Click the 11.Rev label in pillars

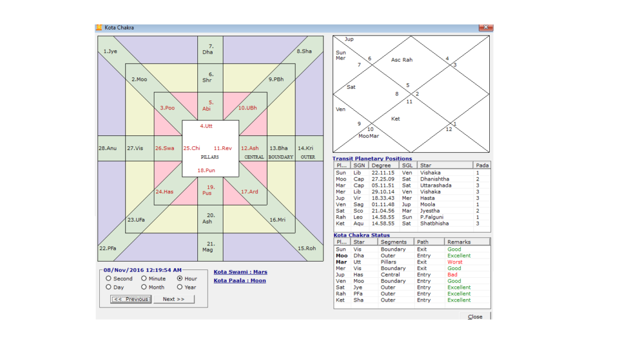[x=223, y=149]
